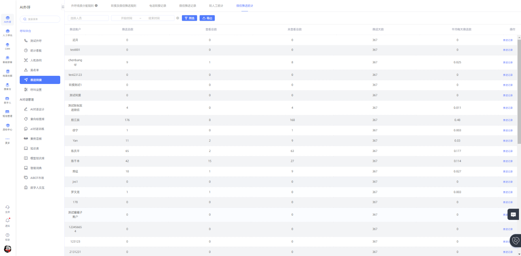
Task: Expand the 更多 modules menu
Action: 7,139
